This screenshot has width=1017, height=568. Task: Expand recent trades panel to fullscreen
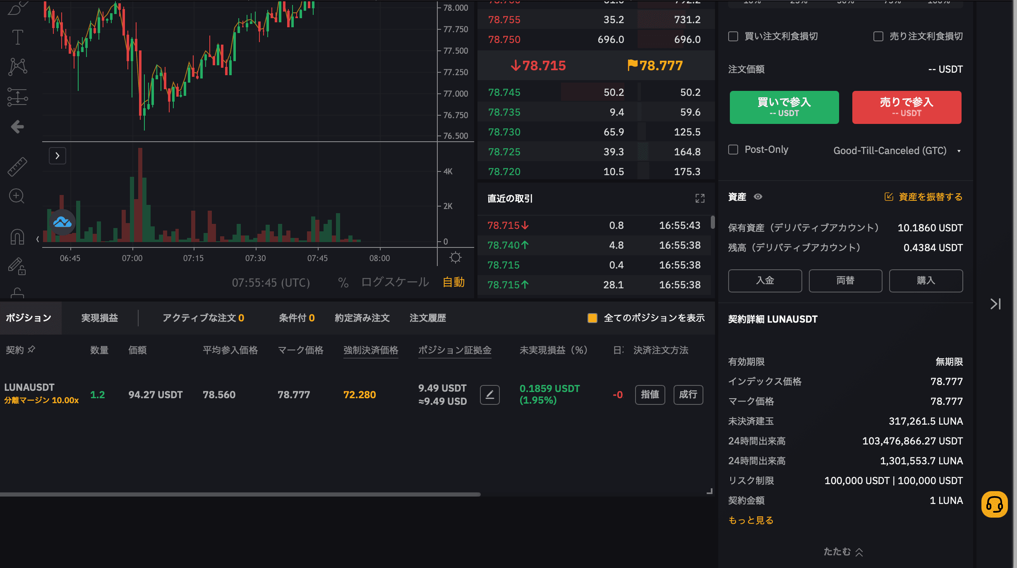[x=700, y=199]
